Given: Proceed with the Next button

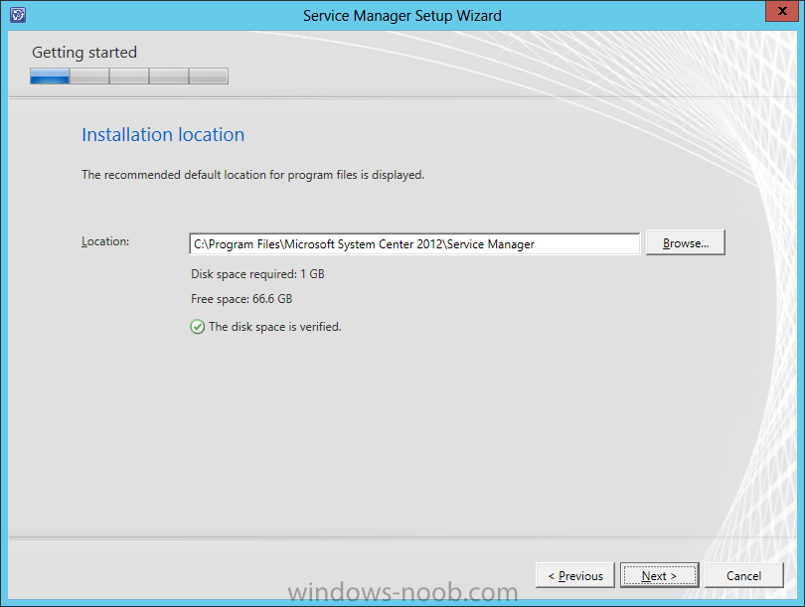Looking at the screenshot, I should (x=659, y=575).
